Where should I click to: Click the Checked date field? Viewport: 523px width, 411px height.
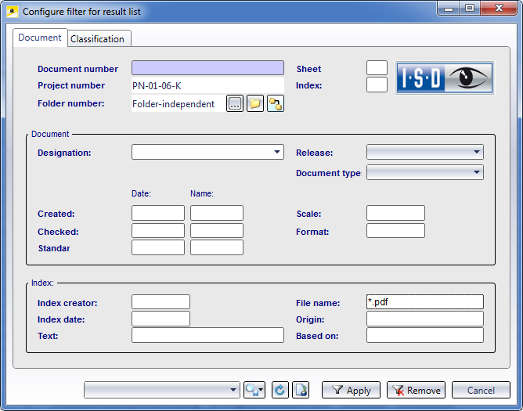click(158, 230)
